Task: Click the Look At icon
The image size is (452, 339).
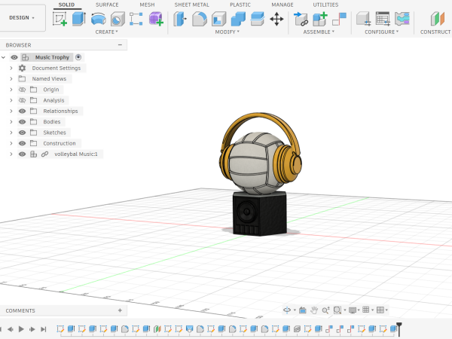Action: coord(302,310)
